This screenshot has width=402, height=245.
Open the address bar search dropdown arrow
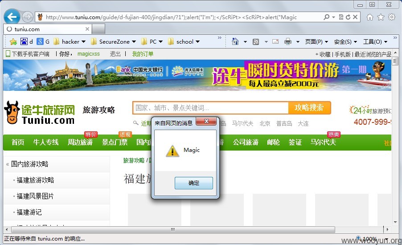(x=333, y=17)
